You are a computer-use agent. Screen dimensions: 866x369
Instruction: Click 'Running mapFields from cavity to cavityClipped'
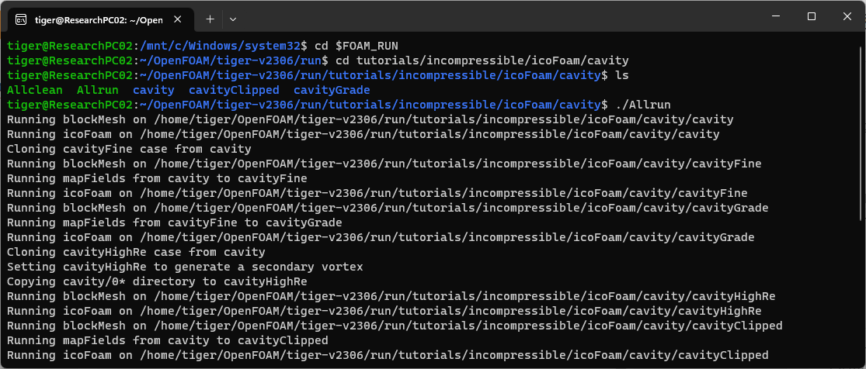(x=167, y=340)
